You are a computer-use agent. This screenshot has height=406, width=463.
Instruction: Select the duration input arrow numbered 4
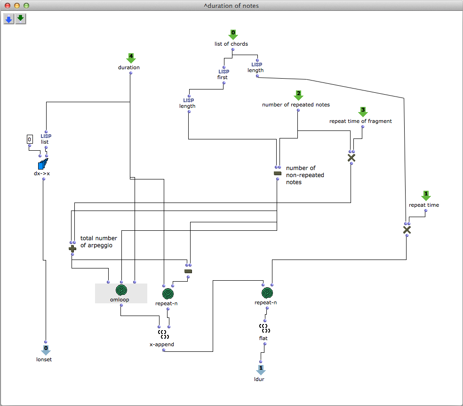tap(131, 58)
